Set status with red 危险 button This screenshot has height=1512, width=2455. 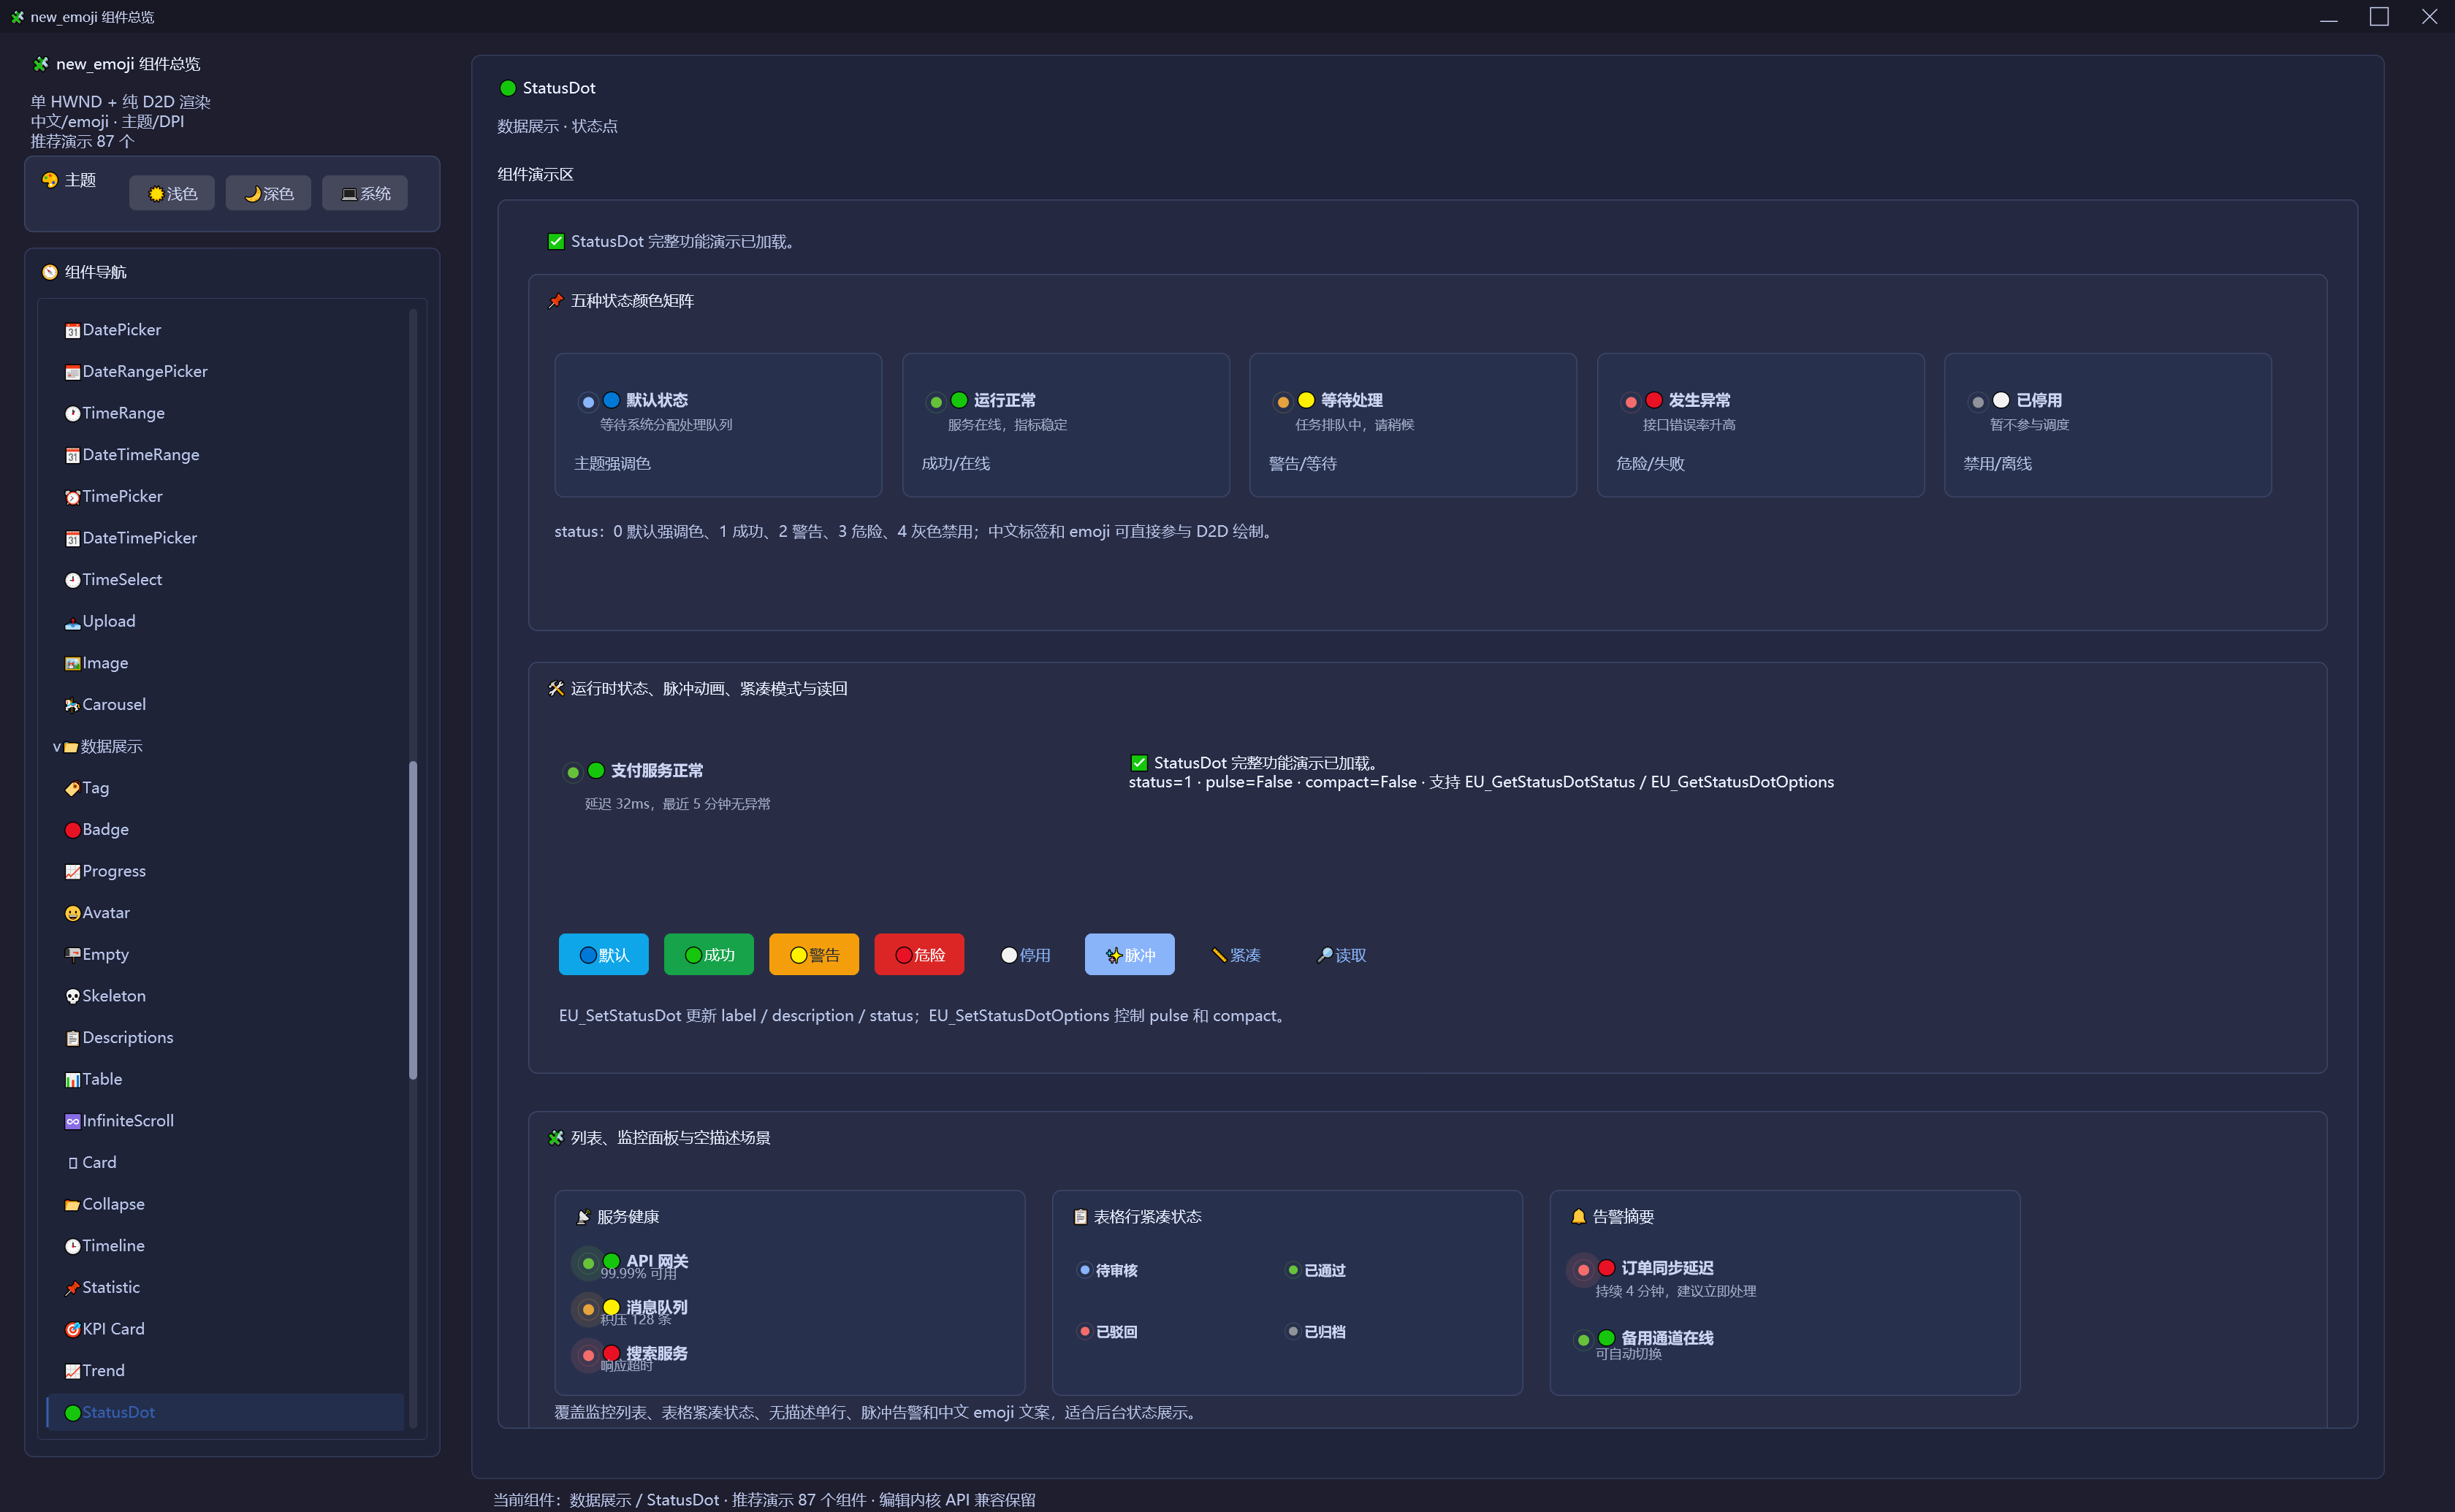pyautogui.click(x=919, y=954)
